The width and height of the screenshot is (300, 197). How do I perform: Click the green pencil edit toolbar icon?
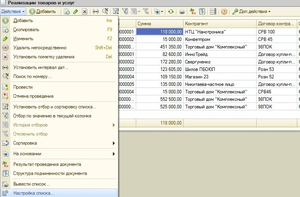[75, 12]
